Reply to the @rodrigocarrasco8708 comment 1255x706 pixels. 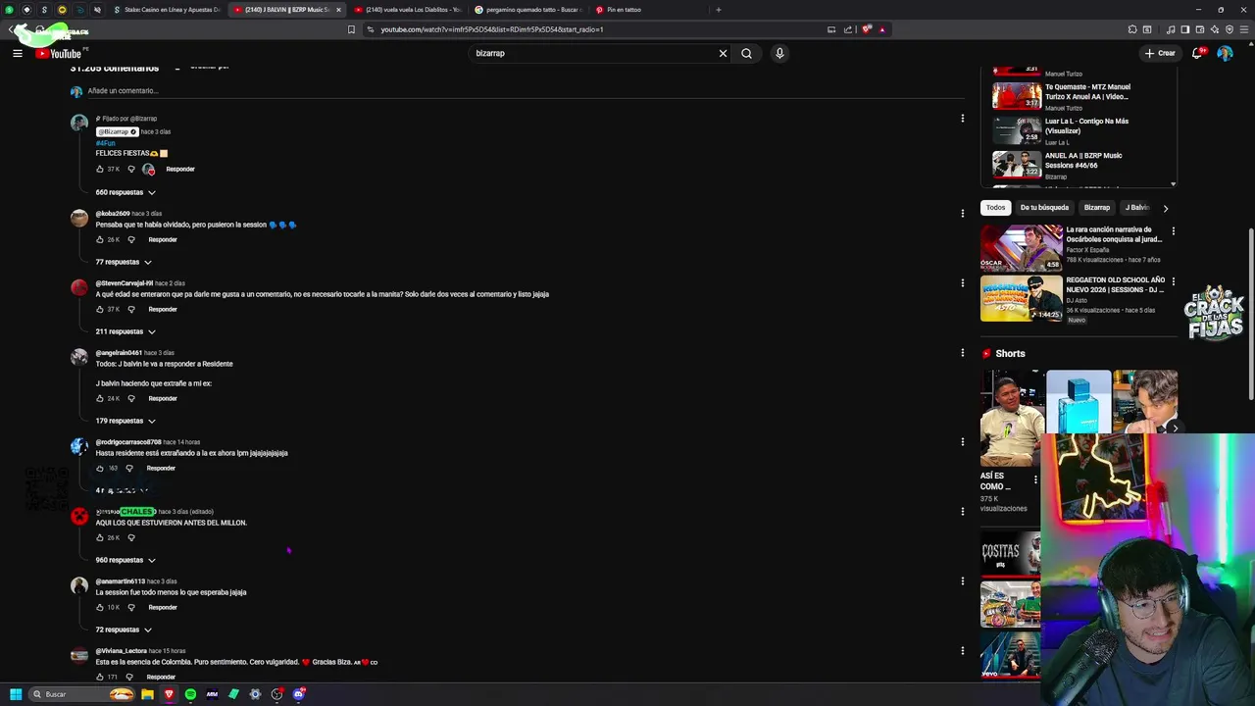coord(161,468)
